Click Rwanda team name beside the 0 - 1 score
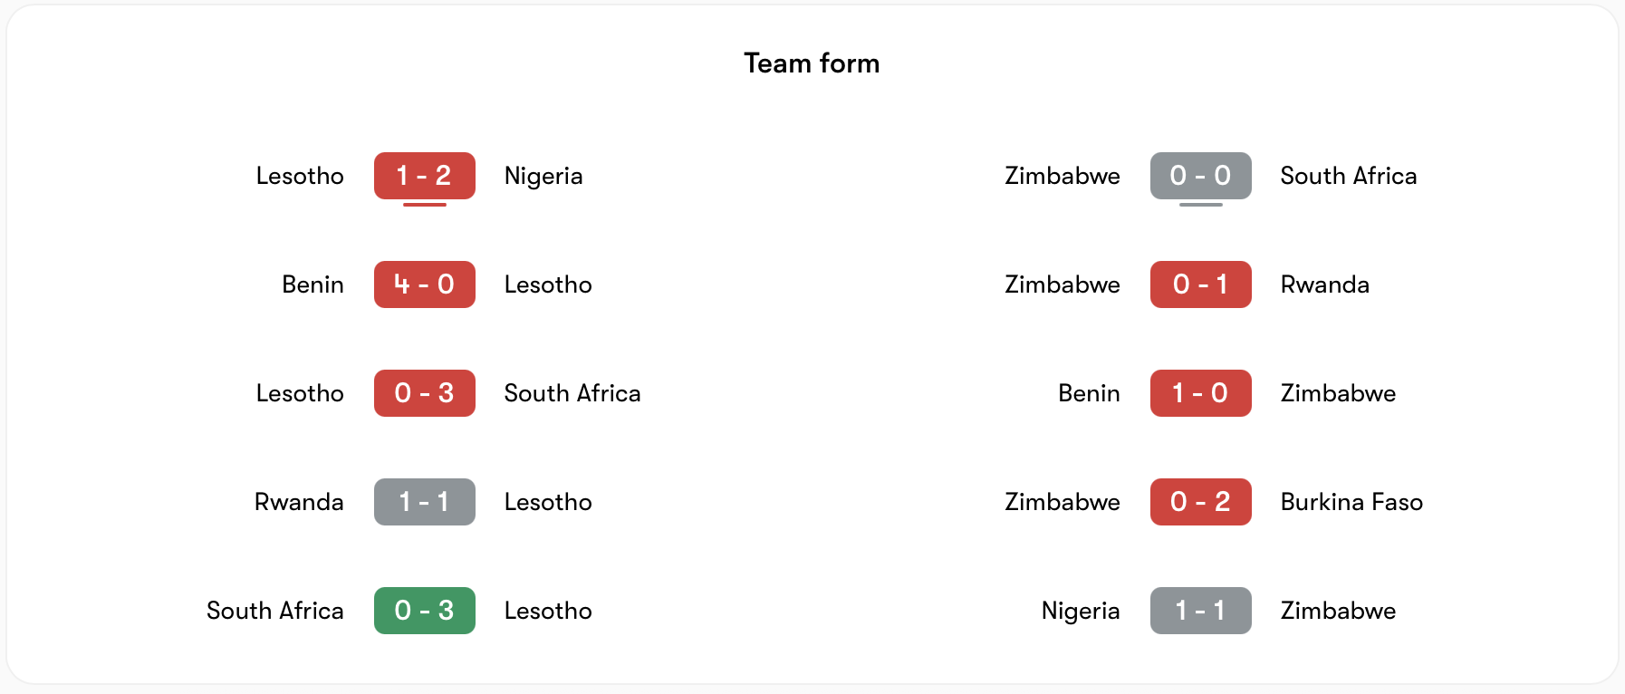This screenshot has height=694, width=1625. (1324, 284)
